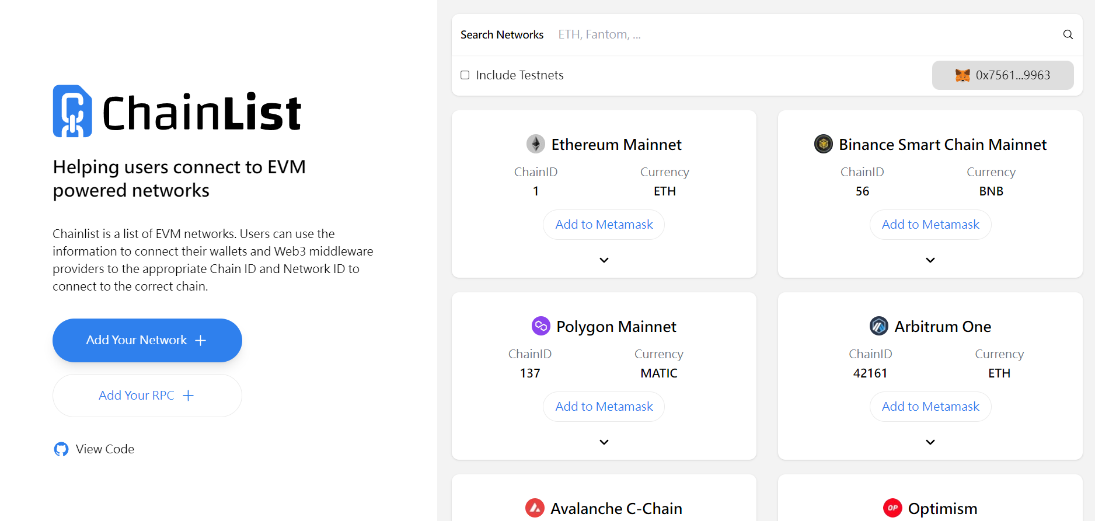The height and width of the screenshot is (521, 1095).
Task: Expand Binance Smart Chain card details
Action: (930, 260)
